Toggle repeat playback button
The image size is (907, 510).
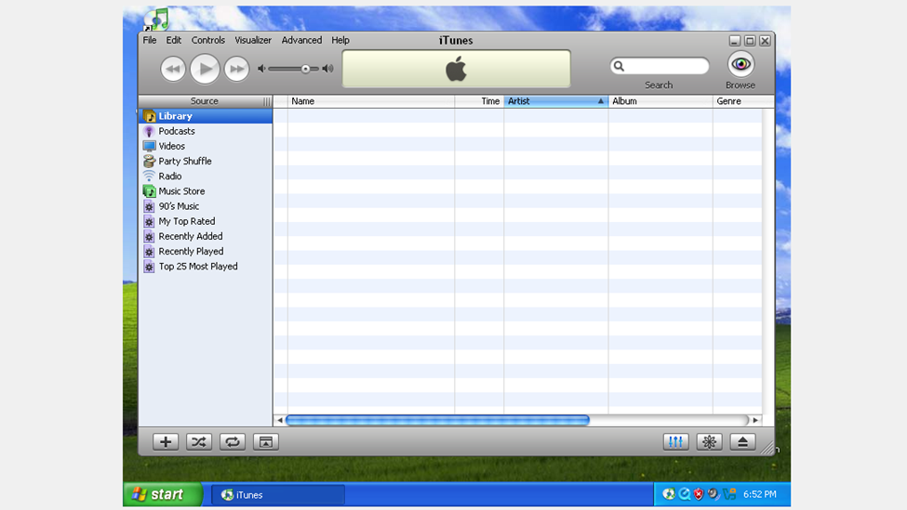tap(233, 442)
